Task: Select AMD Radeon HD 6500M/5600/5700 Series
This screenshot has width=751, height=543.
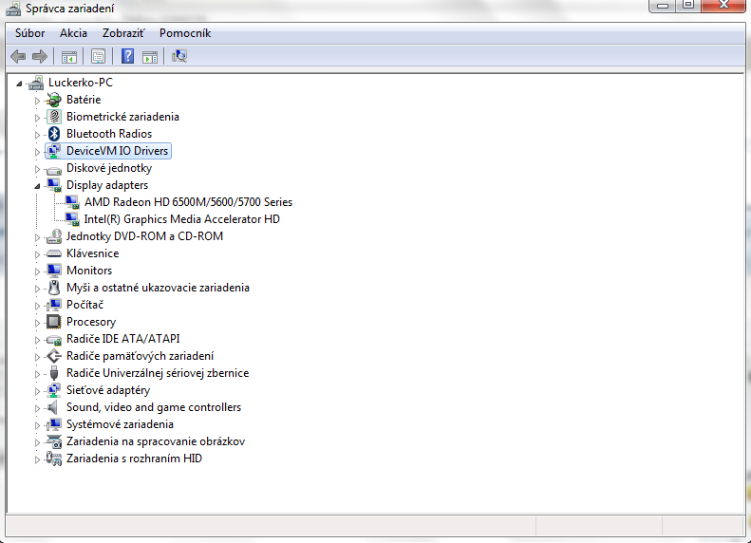Action: point(188,202)
